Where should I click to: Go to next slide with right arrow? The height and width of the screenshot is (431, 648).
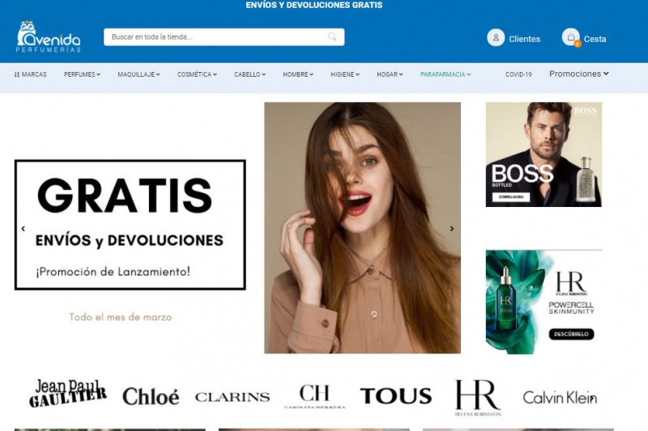click(452, 228)
